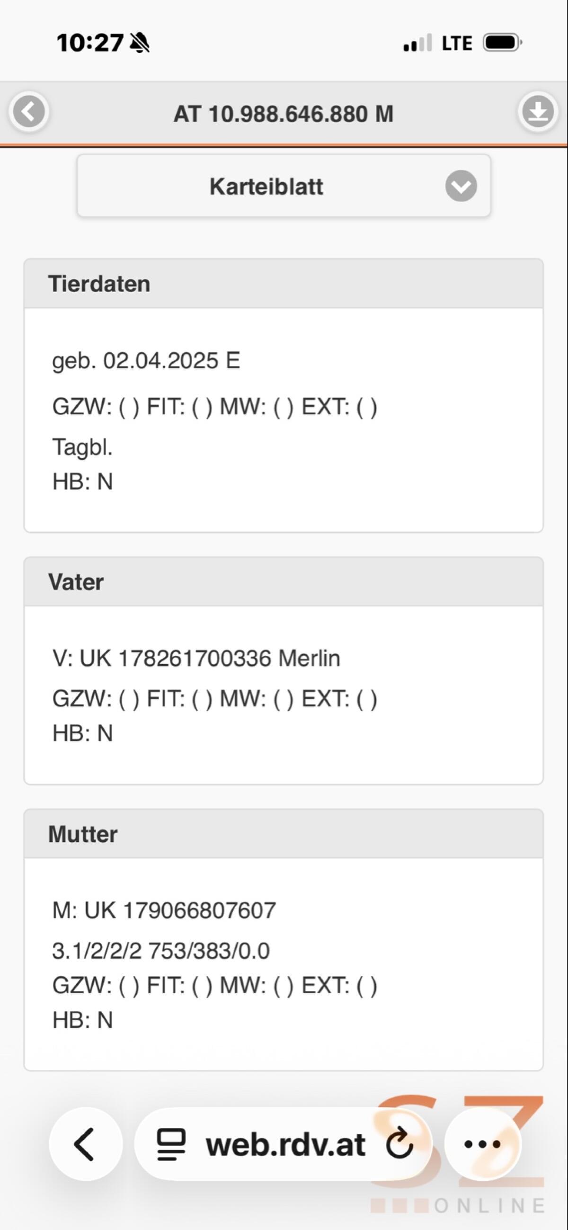This screenshot has height=1230, width=568.
Task: Click the Vater section header
Action: pos(284,581)
